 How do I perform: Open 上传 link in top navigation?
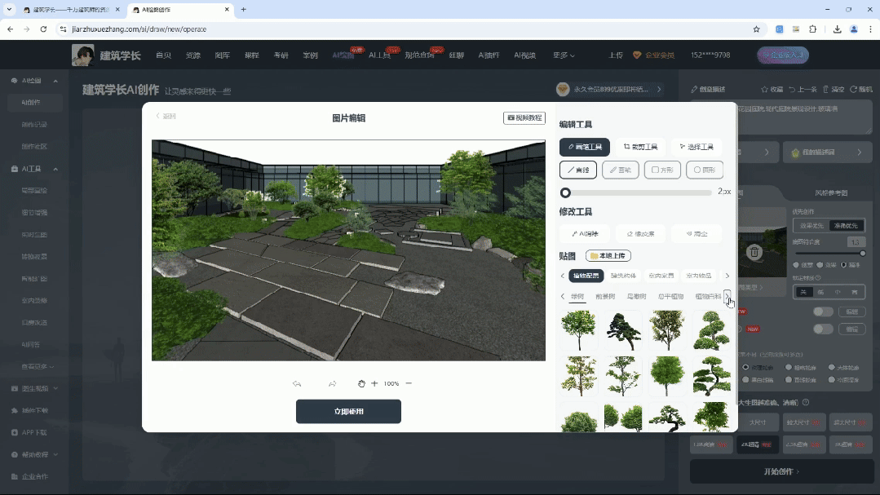click(616, 55)
